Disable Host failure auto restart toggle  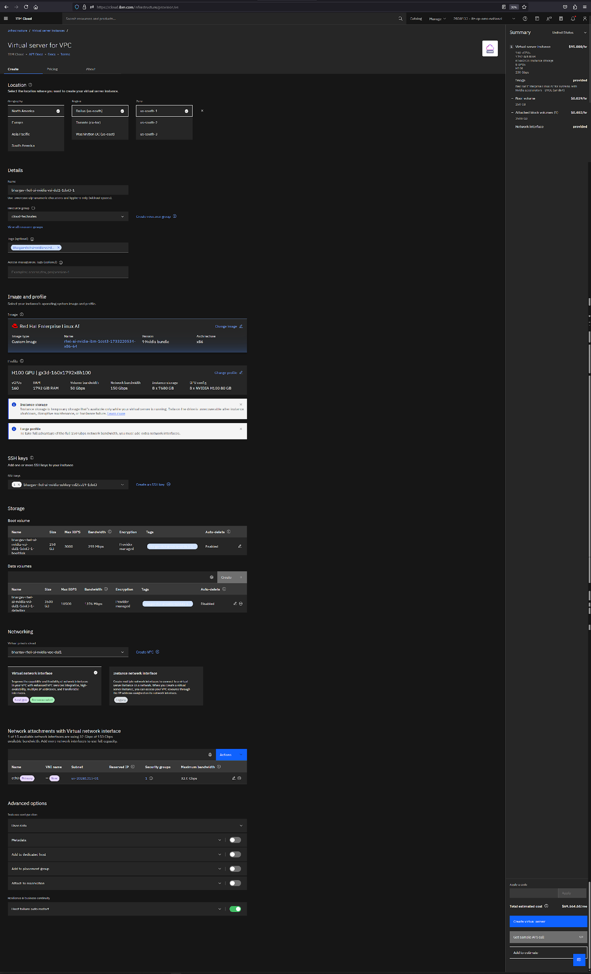pyautogui.click(x=235, y=909)
